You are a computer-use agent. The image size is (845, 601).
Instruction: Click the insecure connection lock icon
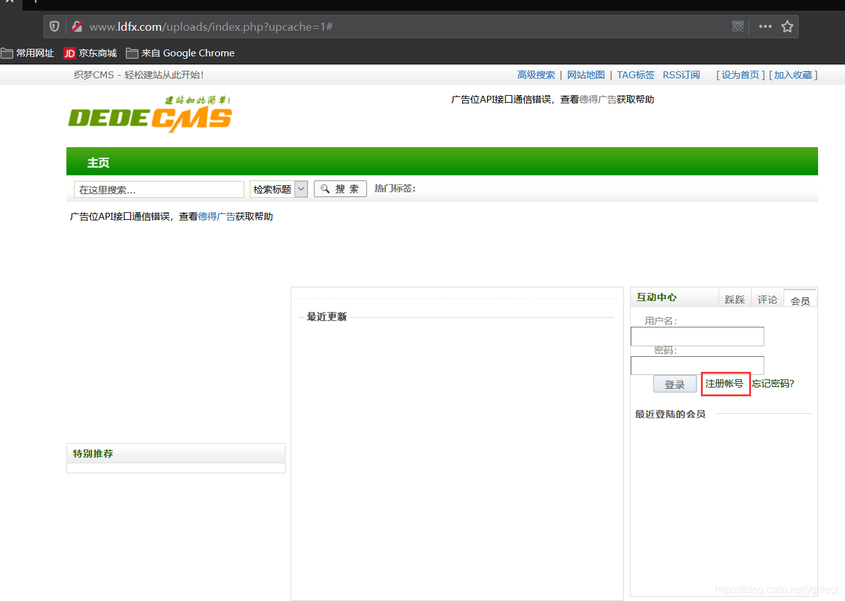[77, 26]
